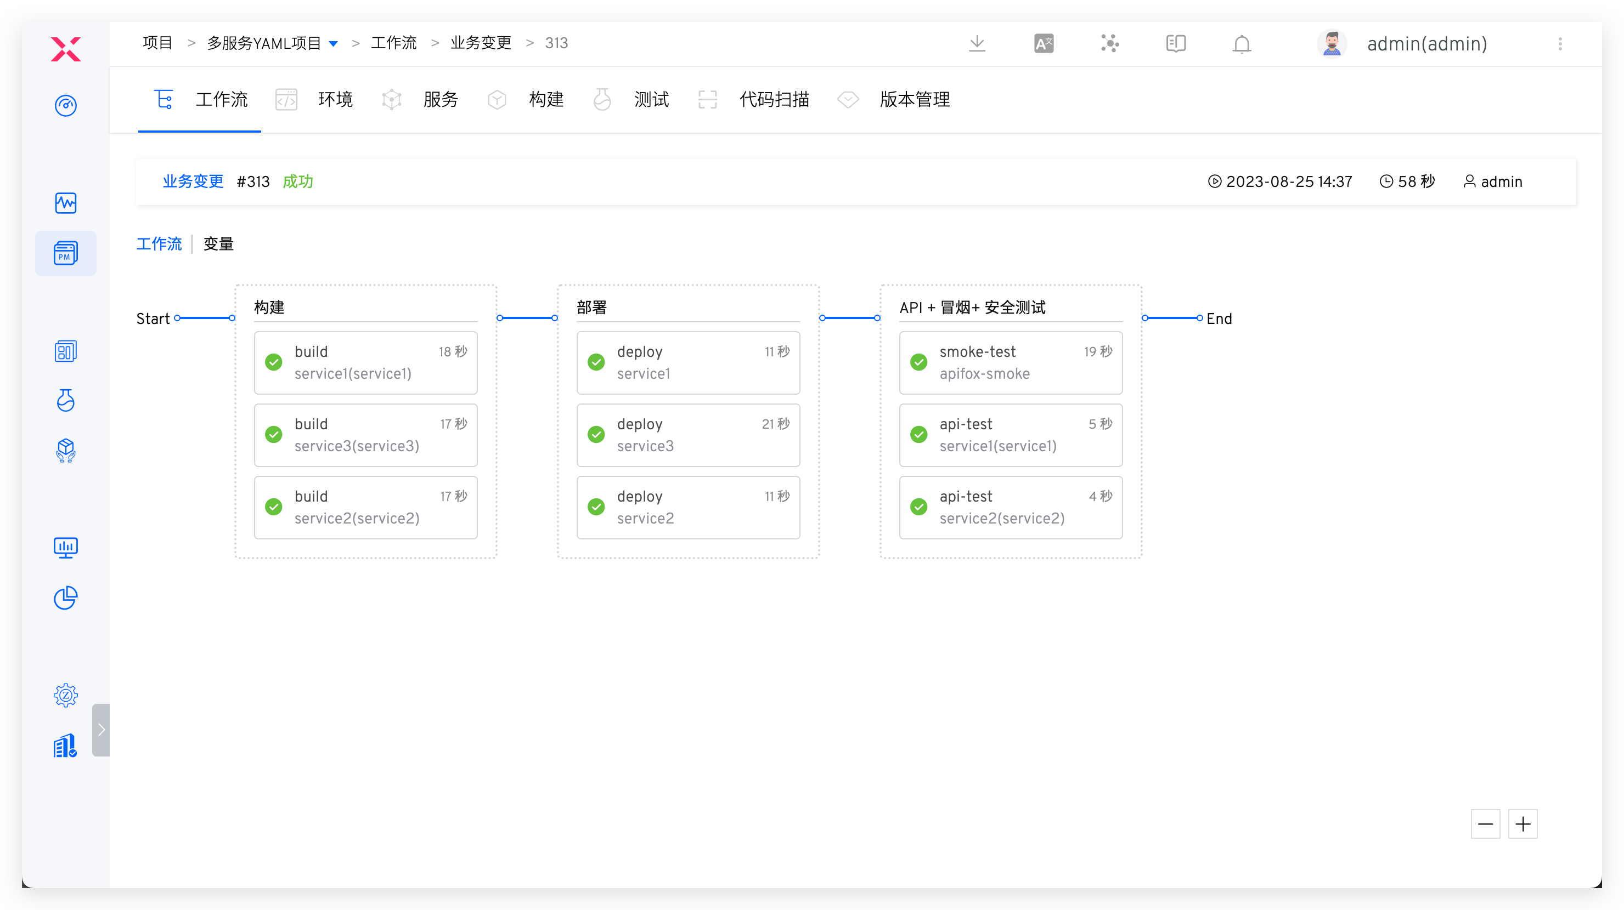Viewport: 1624px width, 910px height.
Task: Open the dashboard gauge sidebar icon
Action: tap(66, 105)
